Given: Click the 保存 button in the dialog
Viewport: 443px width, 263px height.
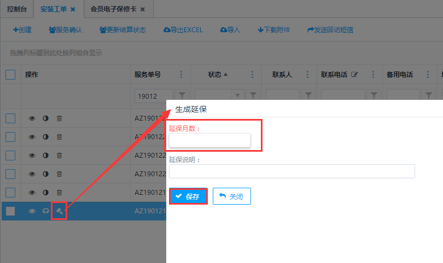Looking at the screenshot, I should 188,196.
